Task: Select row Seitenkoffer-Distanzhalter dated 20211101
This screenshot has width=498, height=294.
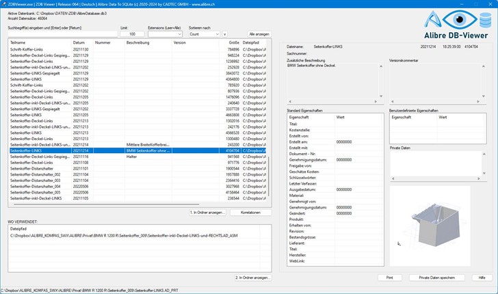Action: coord(137,169)
